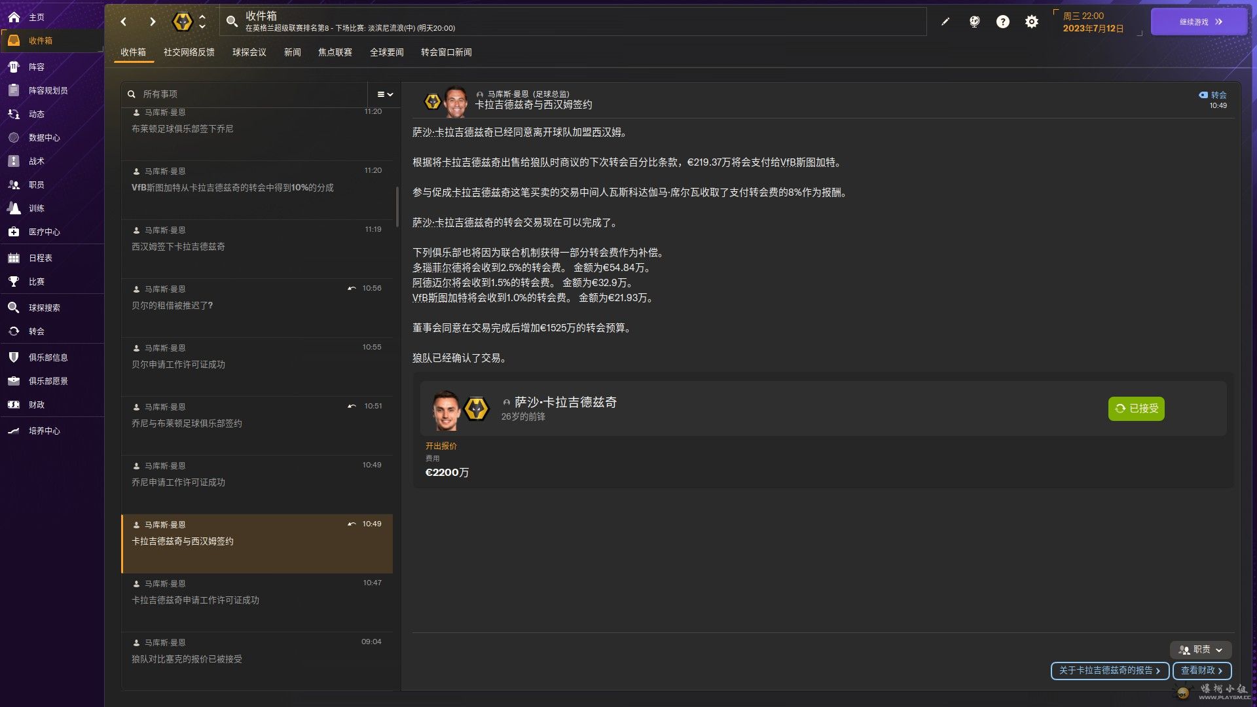Click the inbox list scrollbar
The width and height of the screenshot is (1257, 707).
(397, 206)
